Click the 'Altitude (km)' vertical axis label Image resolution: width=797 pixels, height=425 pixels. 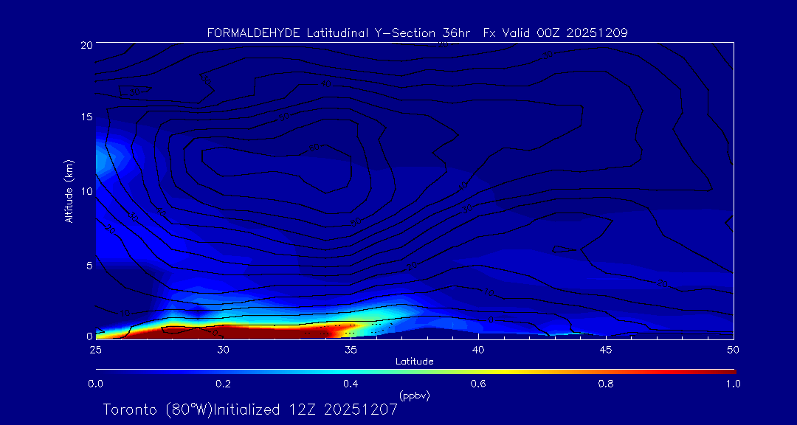click(x=69, y=191)
